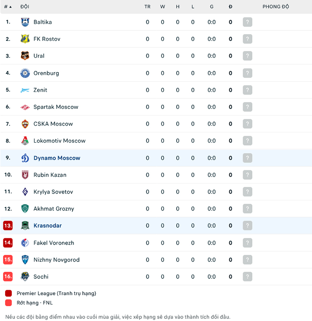
Task: Click the red rank 16 badge
Action: [x=8, y=277]
